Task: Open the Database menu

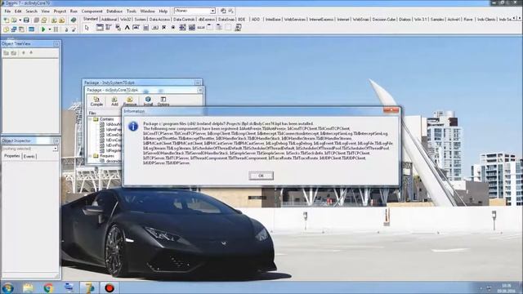Action: coord(114,11)
